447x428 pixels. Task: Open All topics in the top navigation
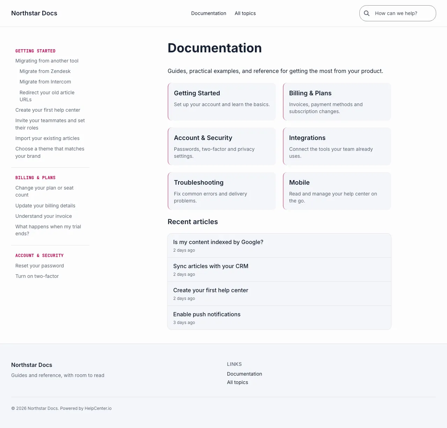pos(245,13)
